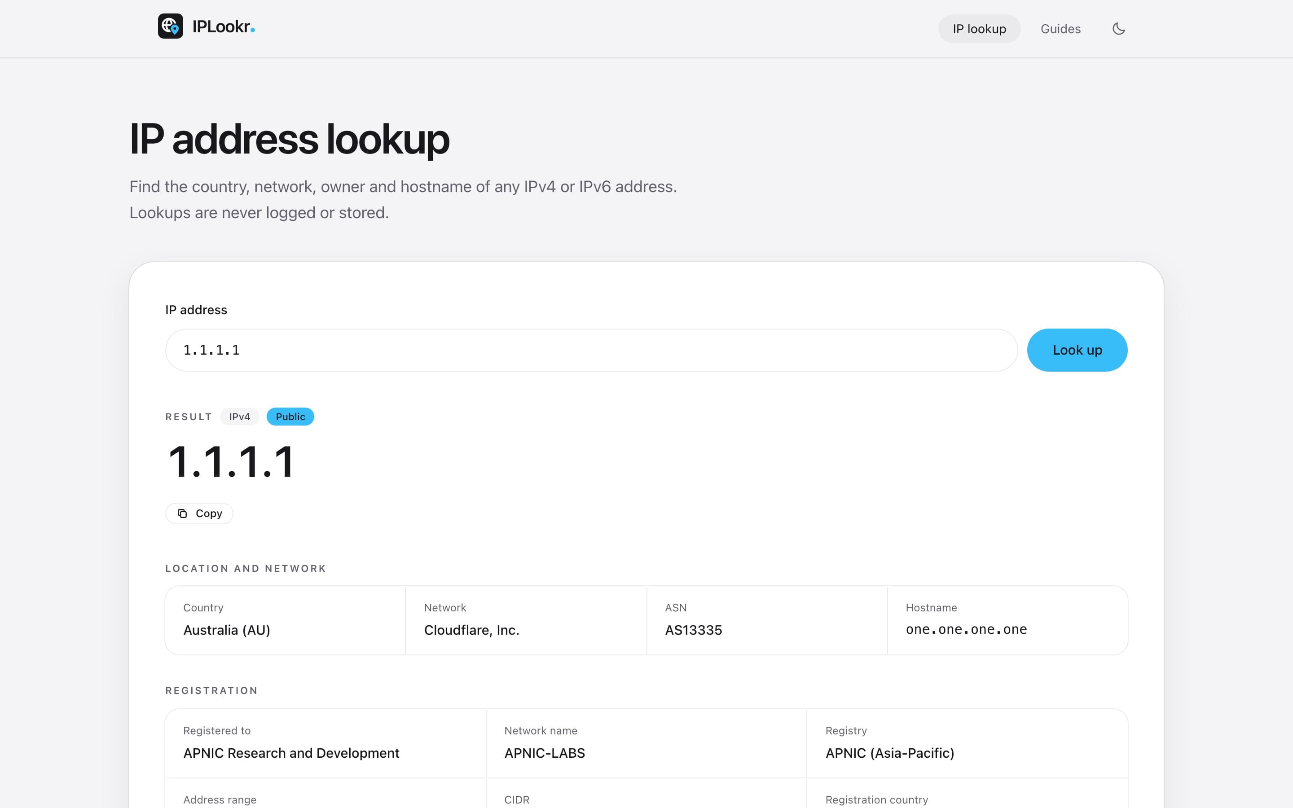Select the APNIC (Asia-Pacific) registry value
This screenshot has width=1293, height=808.
[889, 753]
